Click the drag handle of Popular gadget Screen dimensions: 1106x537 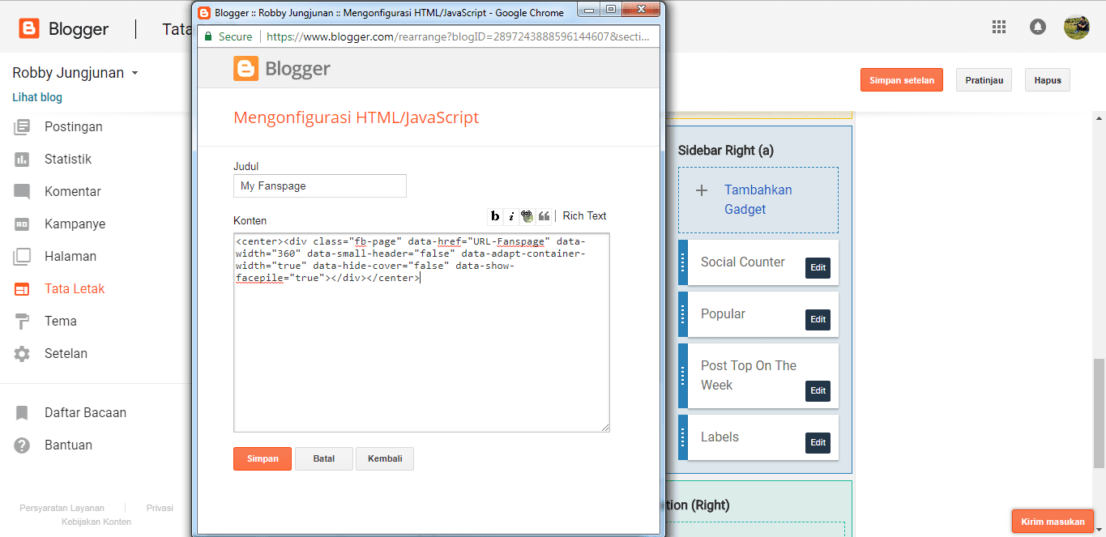(x=683, y=314)
